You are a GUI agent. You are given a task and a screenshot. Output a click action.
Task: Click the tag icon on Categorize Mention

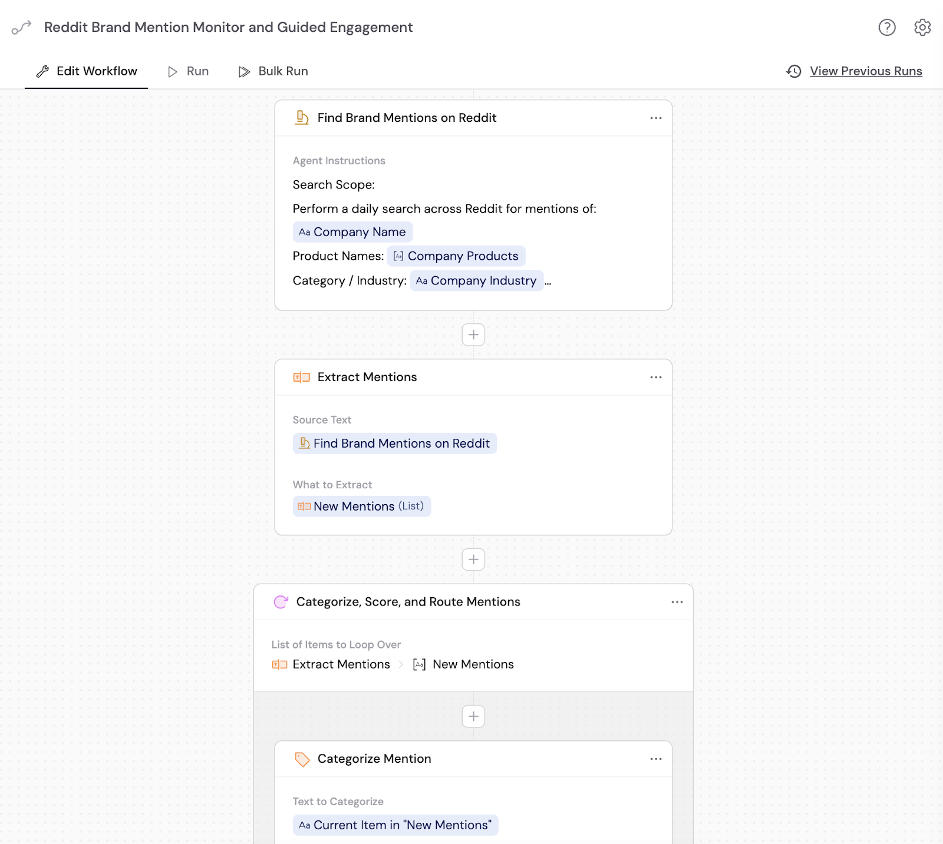(302, 759)
